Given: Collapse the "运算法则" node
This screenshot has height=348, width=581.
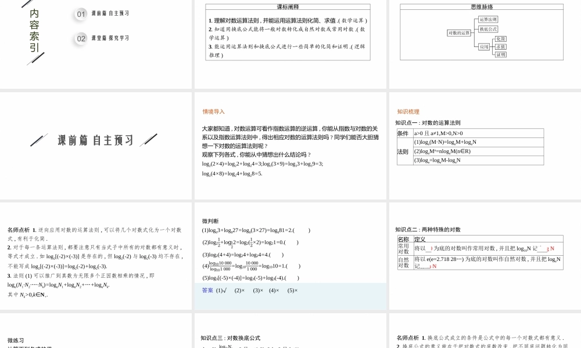Looking at the screenshot, I should click(489, 19).
